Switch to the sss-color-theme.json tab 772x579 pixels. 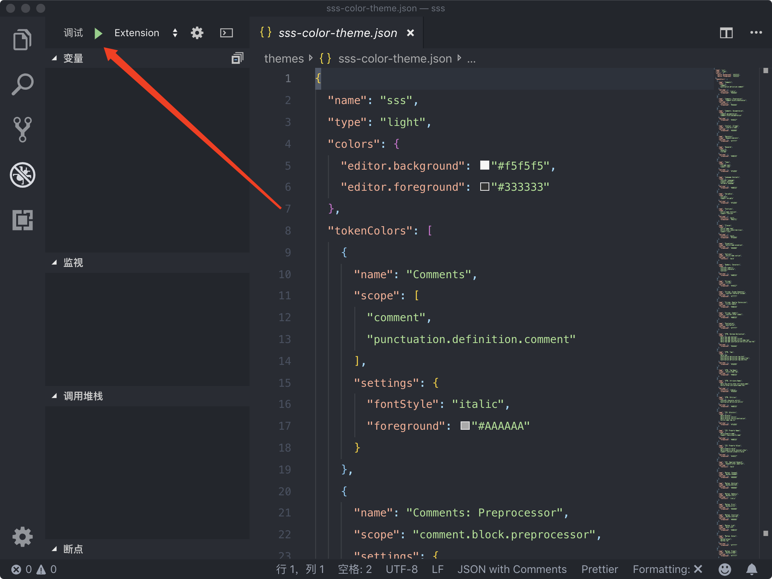coord(337,33)
